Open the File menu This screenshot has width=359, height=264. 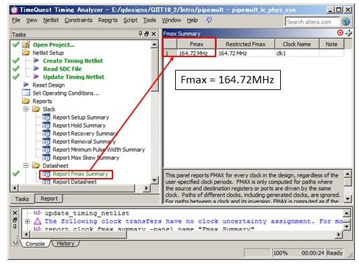pyautogui.click(x=15, y=20)
